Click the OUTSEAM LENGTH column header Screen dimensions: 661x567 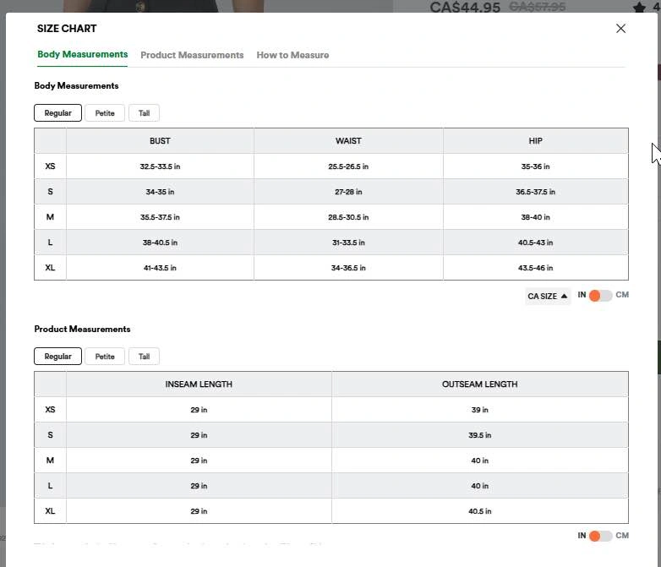[x=480, y=384]
